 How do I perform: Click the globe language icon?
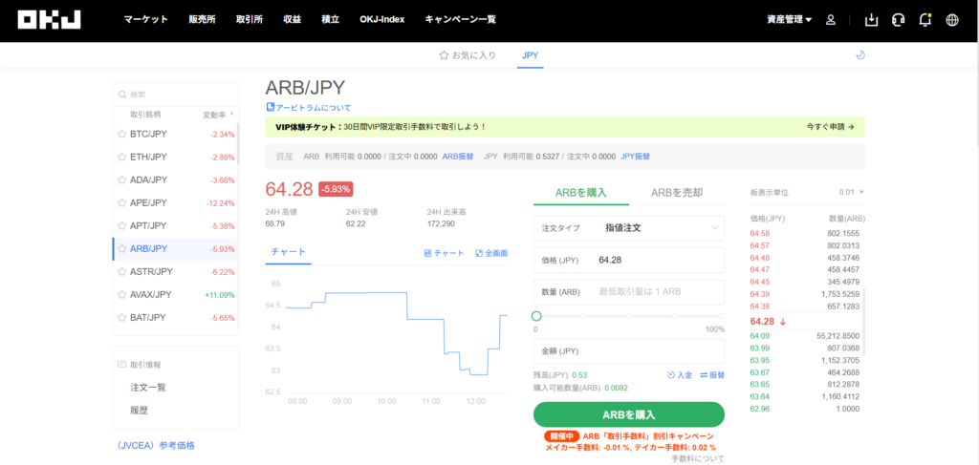tap(951, 20)
